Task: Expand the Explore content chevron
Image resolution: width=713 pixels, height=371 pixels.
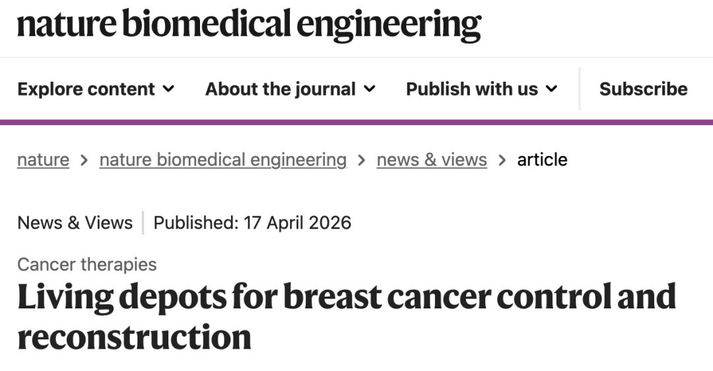Action: point(169,89)
